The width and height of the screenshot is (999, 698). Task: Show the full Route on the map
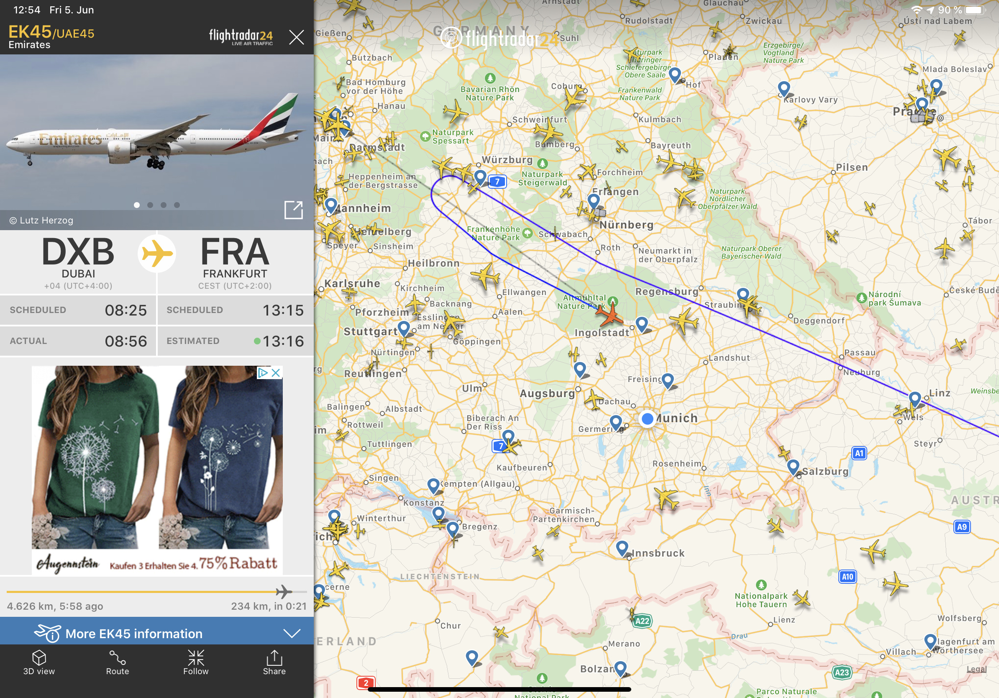118,662
